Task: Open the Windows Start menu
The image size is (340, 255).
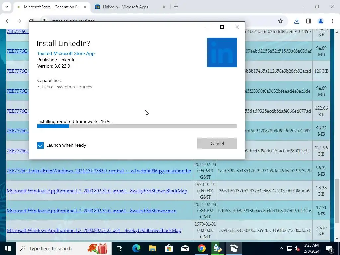Action: pyautogui.click(x=8, y=248)
